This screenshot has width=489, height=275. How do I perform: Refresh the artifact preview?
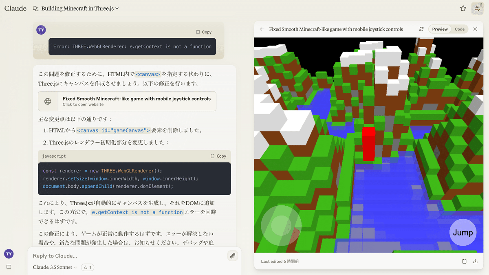pyautogui.click(x=421, y=29)
